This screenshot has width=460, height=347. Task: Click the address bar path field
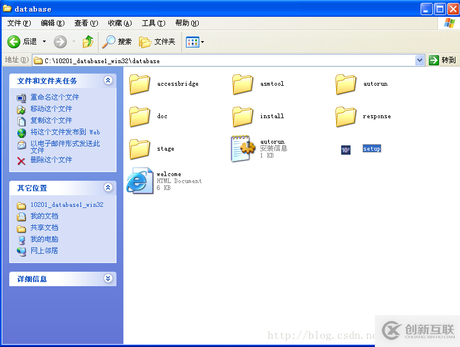(x=224, y=61)
